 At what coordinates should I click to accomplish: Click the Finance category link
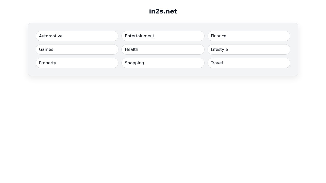(249, 36)
